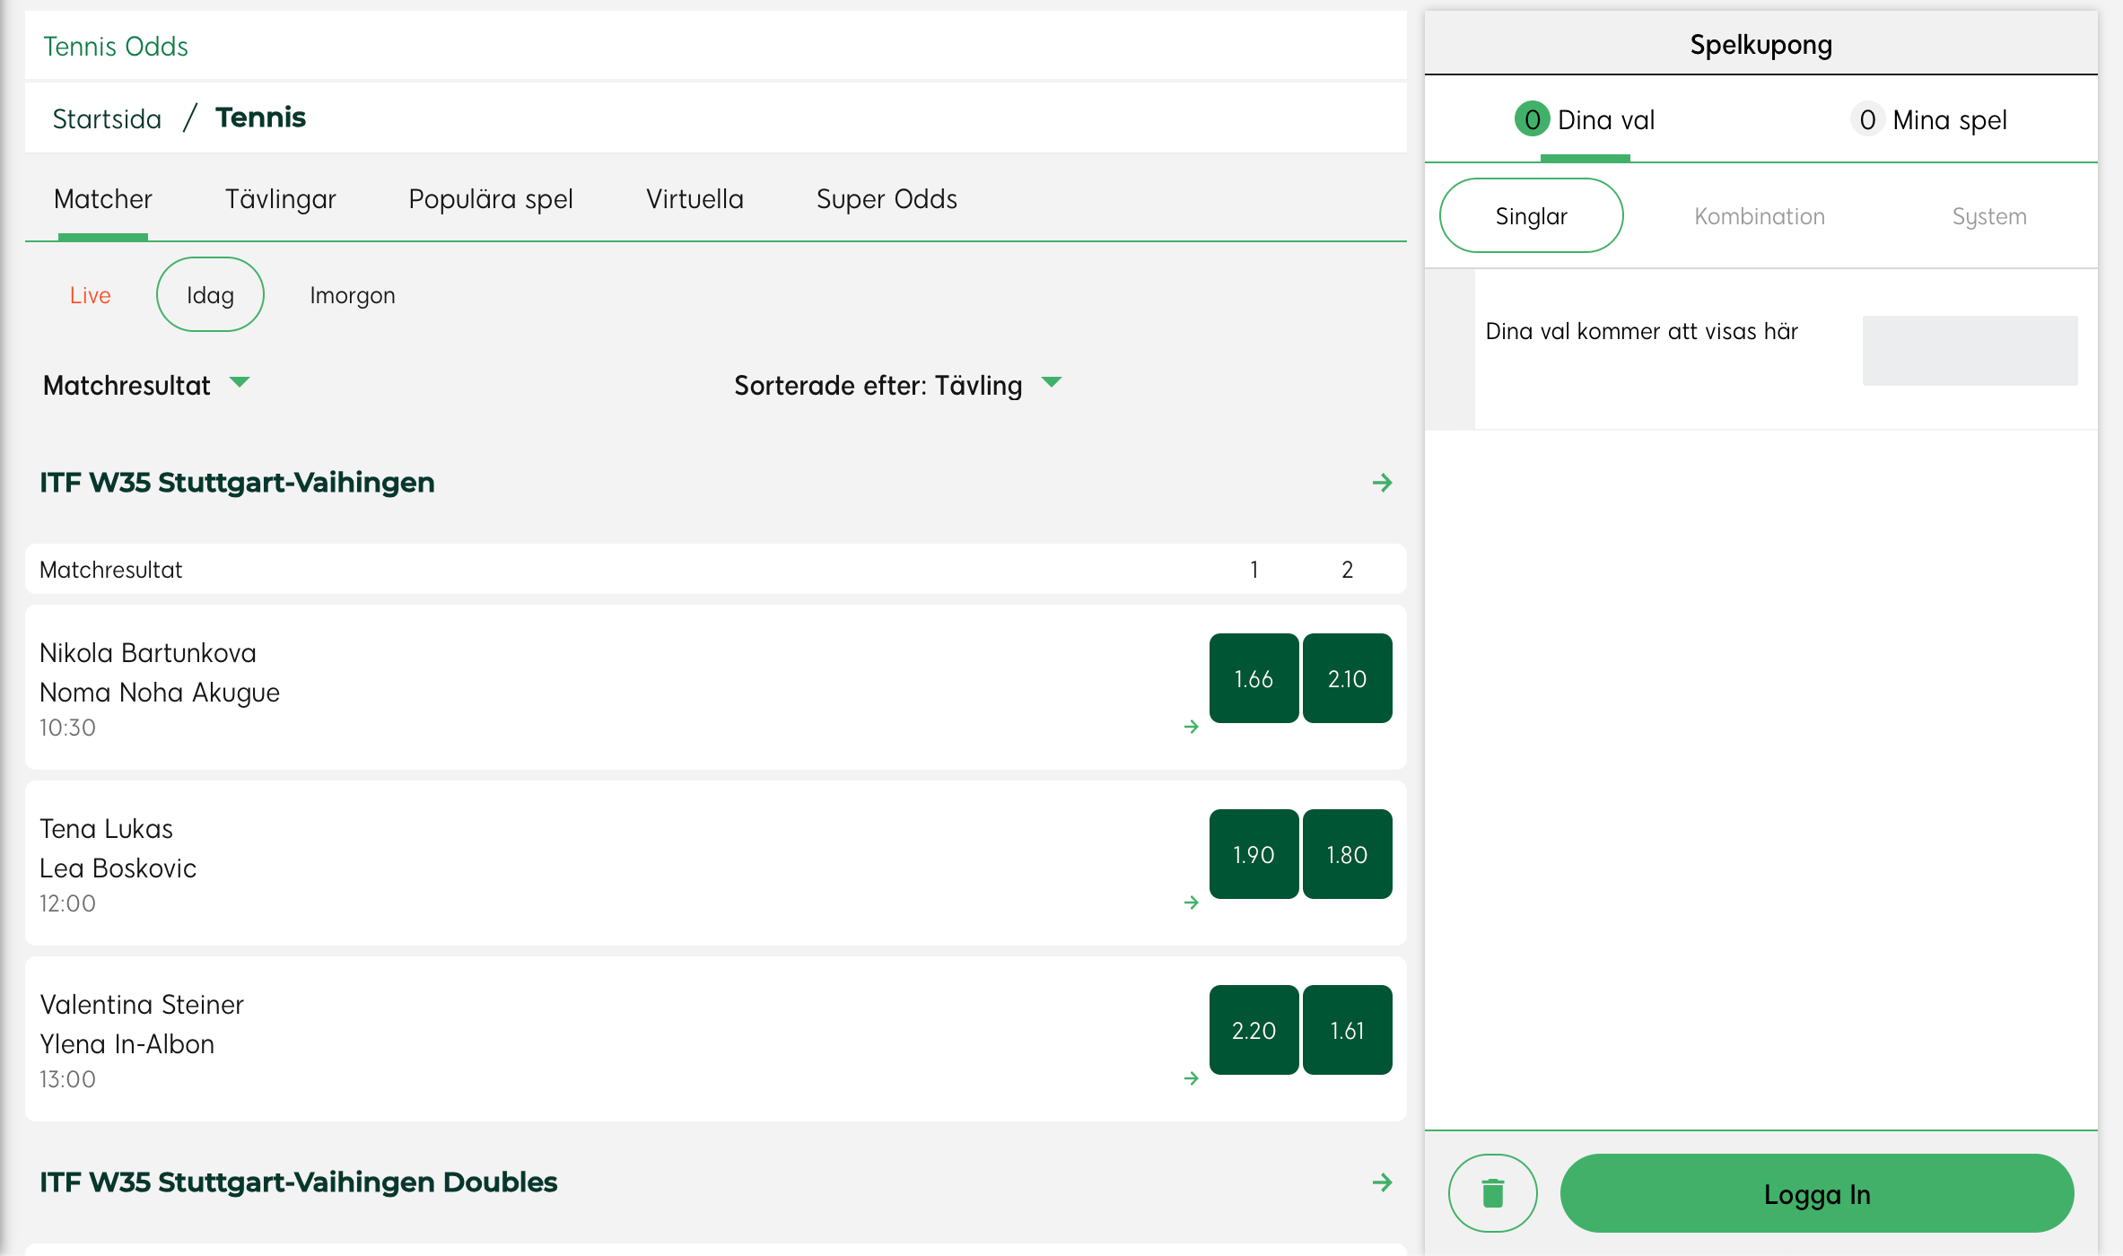Open the Super Odds tab
The image size is (2123, 1256).
coord(887,198)
